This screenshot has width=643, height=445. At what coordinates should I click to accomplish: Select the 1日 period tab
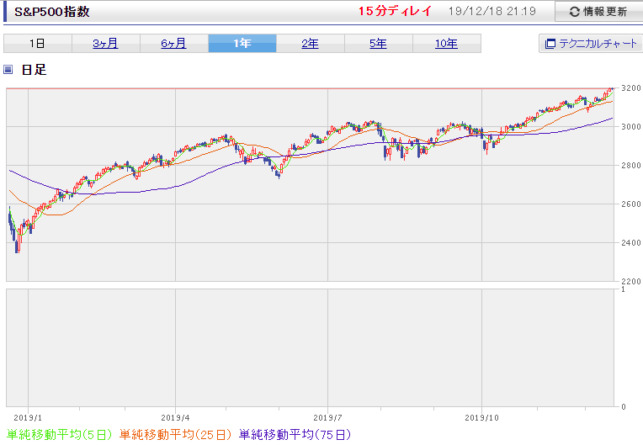click(38, 44)
